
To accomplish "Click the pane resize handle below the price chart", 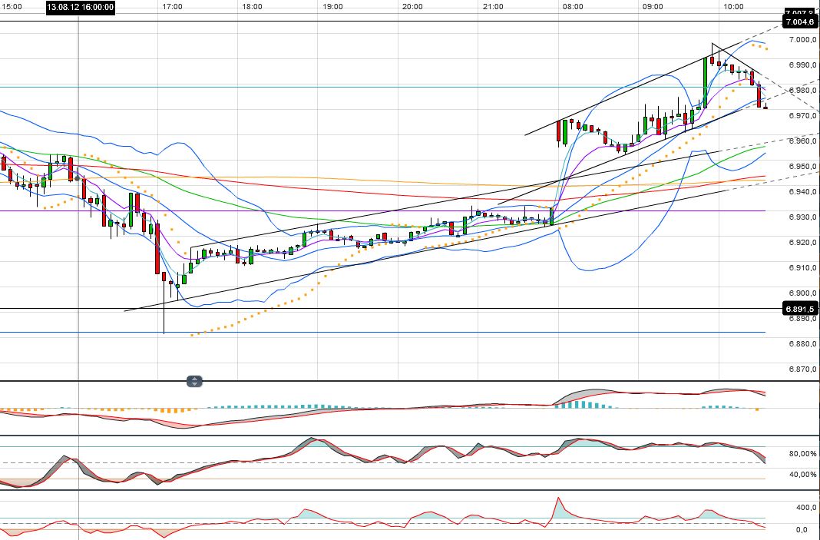I will (x=194, y=382).
